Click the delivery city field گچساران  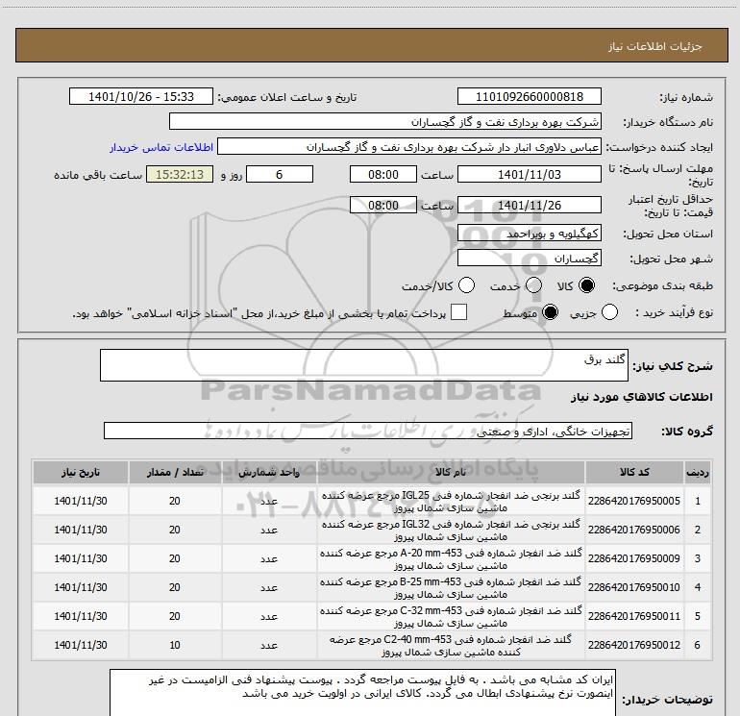(529, 259)
